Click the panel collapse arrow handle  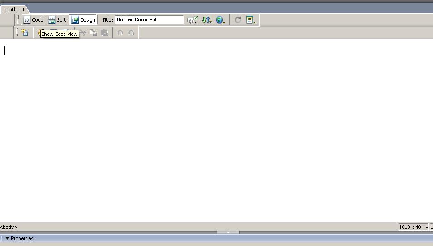(228, 232)
